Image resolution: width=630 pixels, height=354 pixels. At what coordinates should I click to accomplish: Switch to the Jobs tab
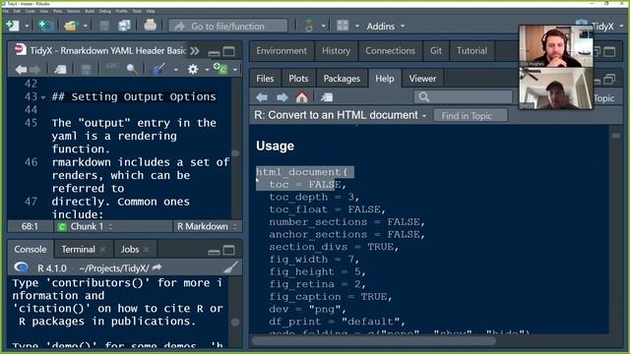130,249
